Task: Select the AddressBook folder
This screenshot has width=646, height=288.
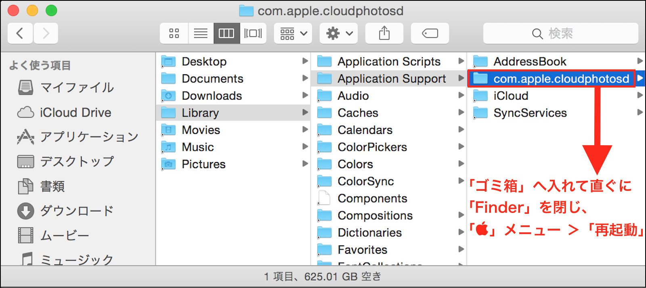Action: pyautogui.click(x=556, y=61)
